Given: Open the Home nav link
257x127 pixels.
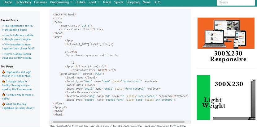Looking at the screenshot, I should click(x=8, y=2).
